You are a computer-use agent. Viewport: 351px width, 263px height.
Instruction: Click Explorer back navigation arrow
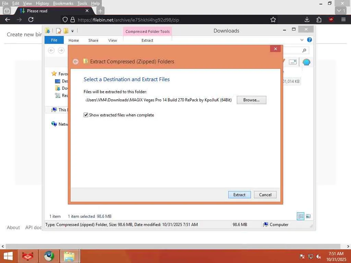pyautogui.click(x=51, y=50)
